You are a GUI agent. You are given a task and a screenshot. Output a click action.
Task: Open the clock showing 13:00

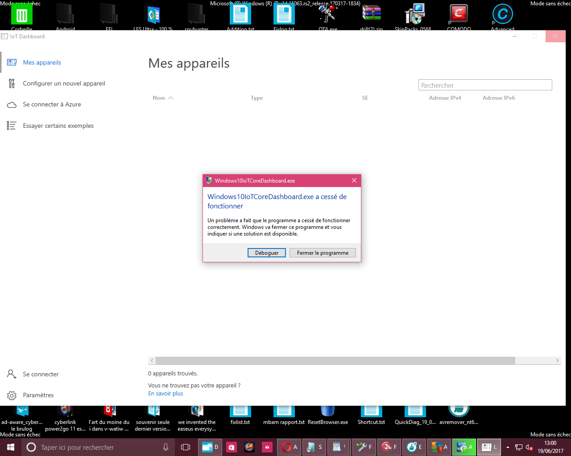click(x=550, y=447)
